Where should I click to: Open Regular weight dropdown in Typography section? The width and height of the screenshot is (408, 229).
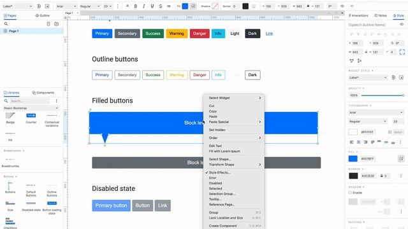pyautogui.click(x=368, y=121)
